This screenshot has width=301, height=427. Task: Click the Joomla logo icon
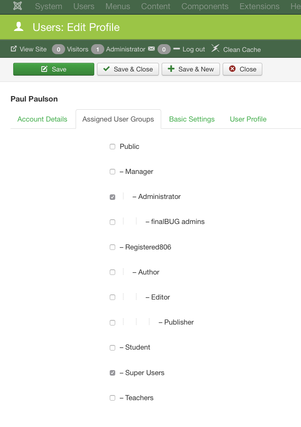[x=18, y=6]
